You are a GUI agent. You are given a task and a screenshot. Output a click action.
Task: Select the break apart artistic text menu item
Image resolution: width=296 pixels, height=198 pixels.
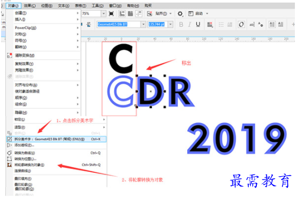coord(56,139)
